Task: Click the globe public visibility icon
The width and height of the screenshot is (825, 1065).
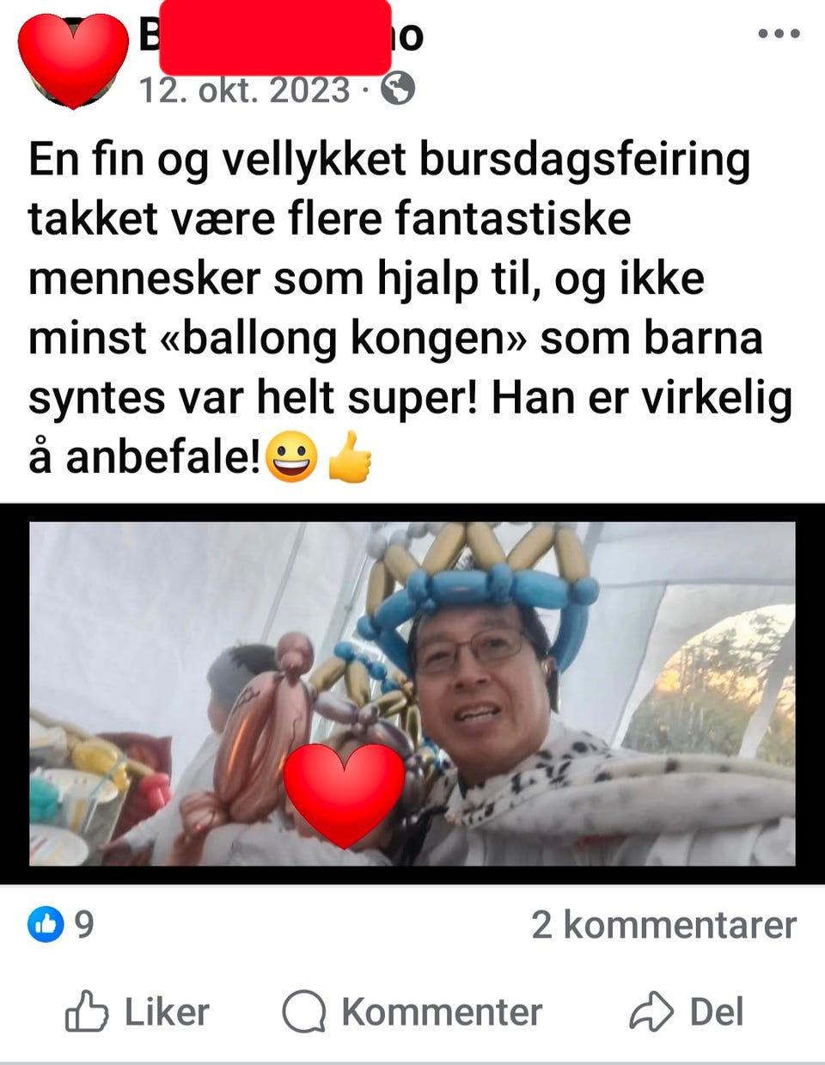Action: tap(398, 89)
